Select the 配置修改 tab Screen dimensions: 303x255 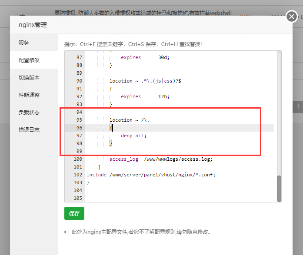pos(34,60)
